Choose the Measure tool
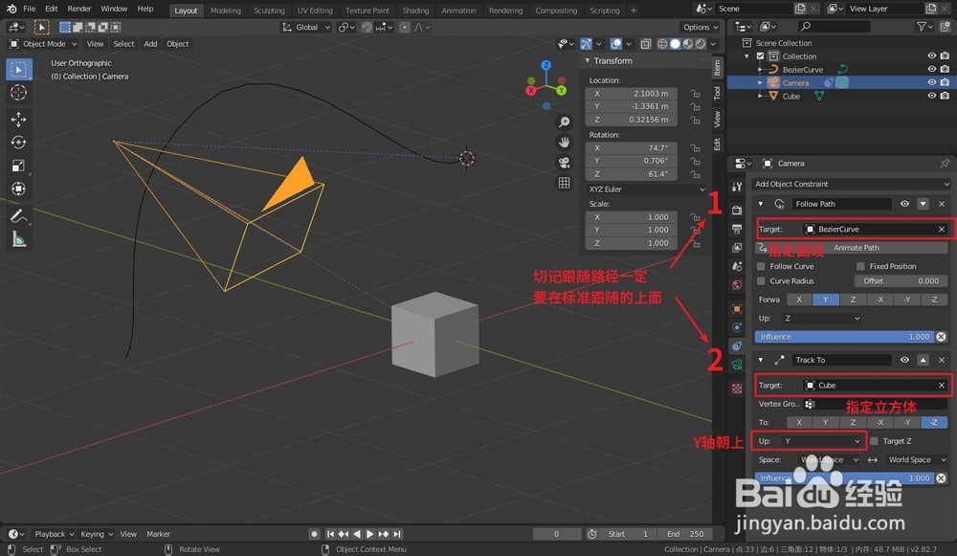Screen dimensions: 957x556 pyautogui.click(x=19, y=239)
